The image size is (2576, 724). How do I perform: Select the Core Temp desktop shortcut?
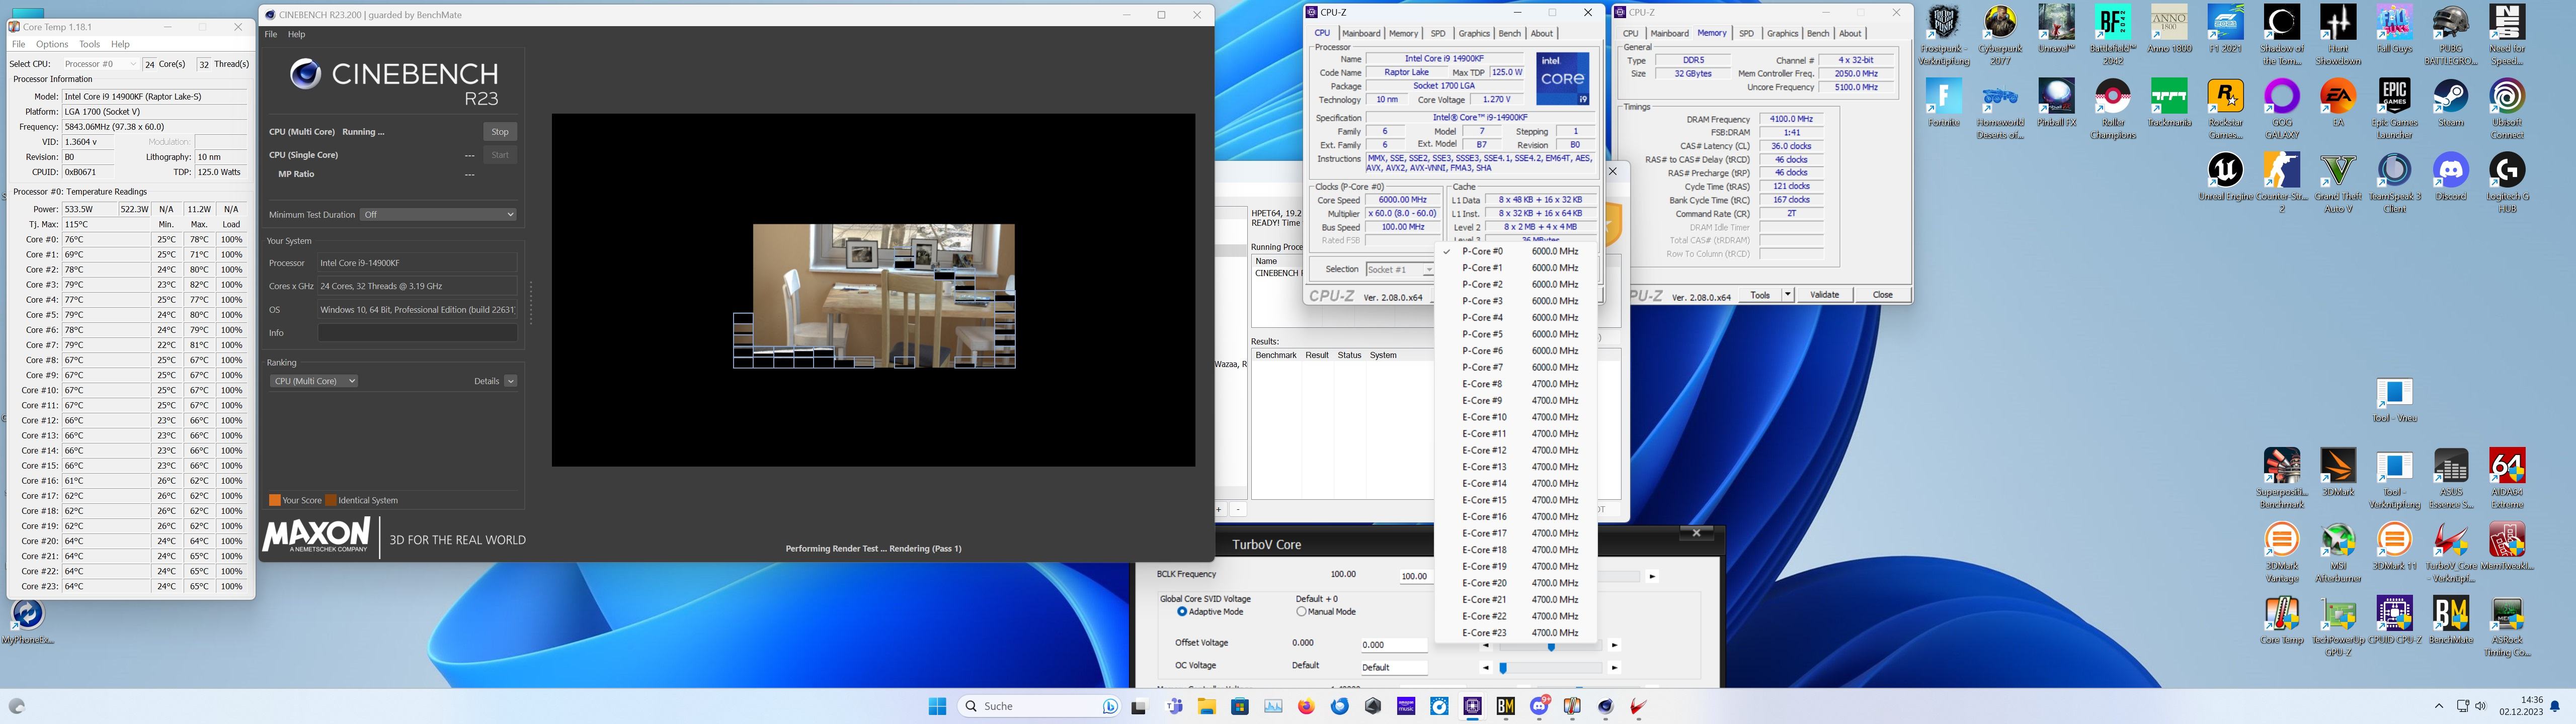[2282, 620]
